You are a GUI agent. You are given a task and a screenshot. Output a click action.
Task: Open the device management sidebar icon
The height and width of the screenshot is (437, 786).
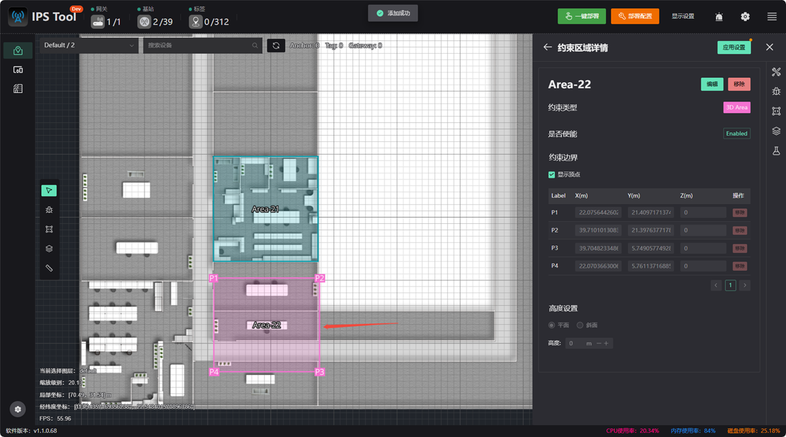pos(18,70)
